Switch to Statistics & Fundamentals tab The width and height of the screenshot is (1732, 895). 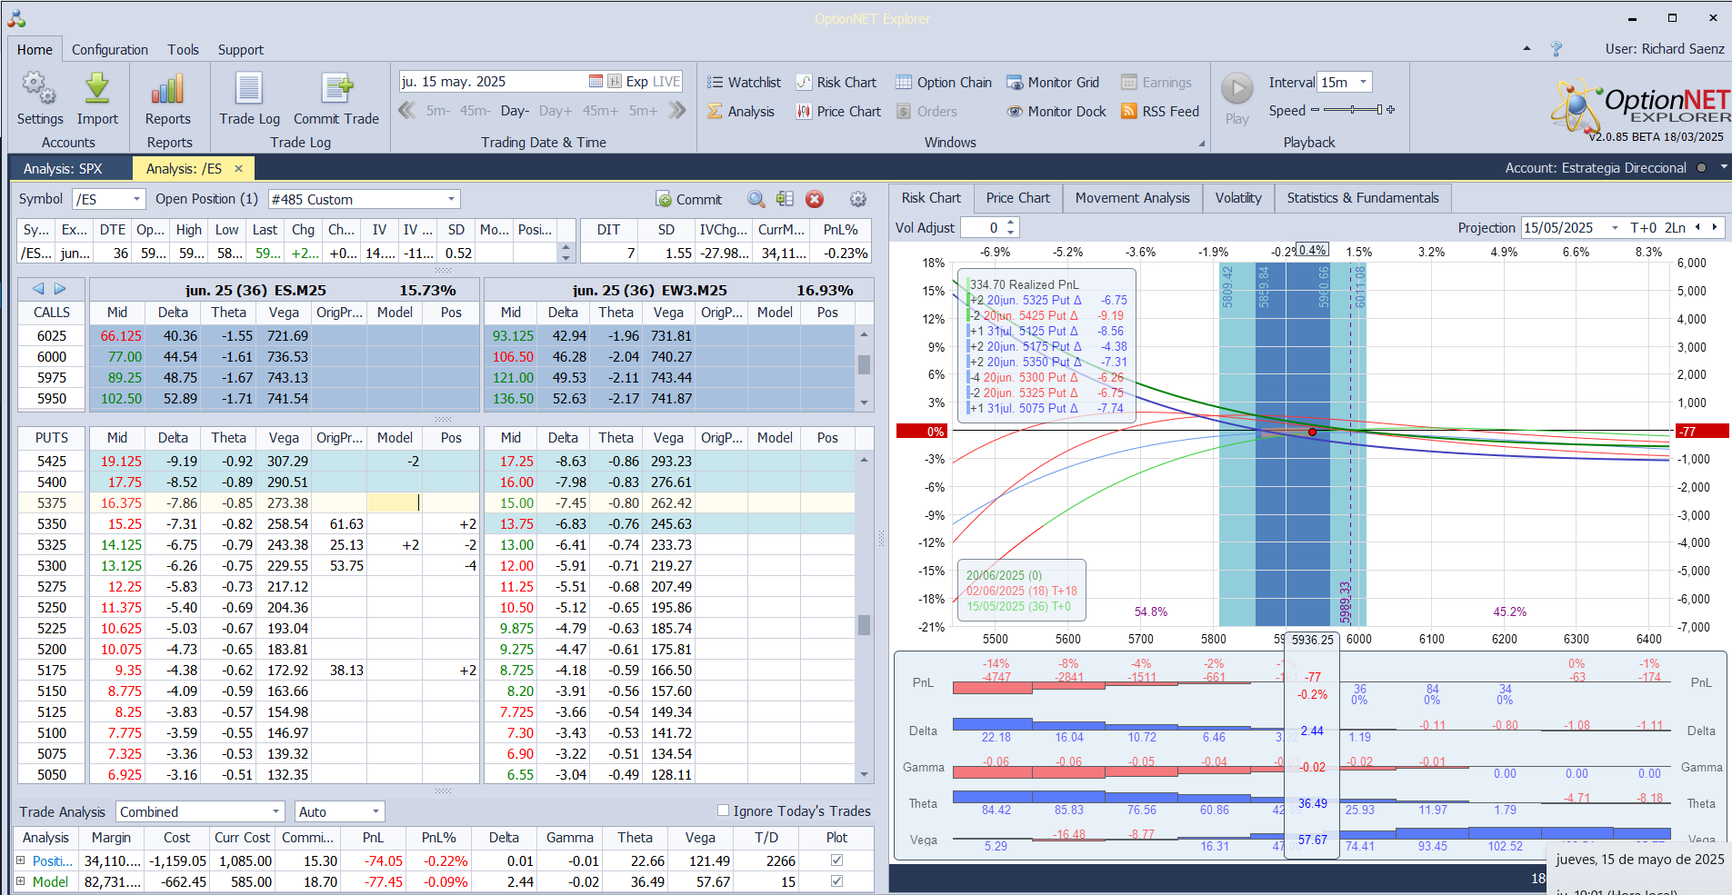pyautogui.click(x=1363, y=198)
